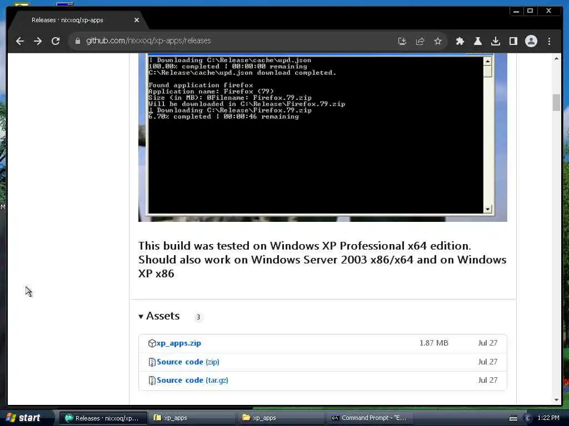Switch to xp_apps folder taskbar button

[281, 418]
